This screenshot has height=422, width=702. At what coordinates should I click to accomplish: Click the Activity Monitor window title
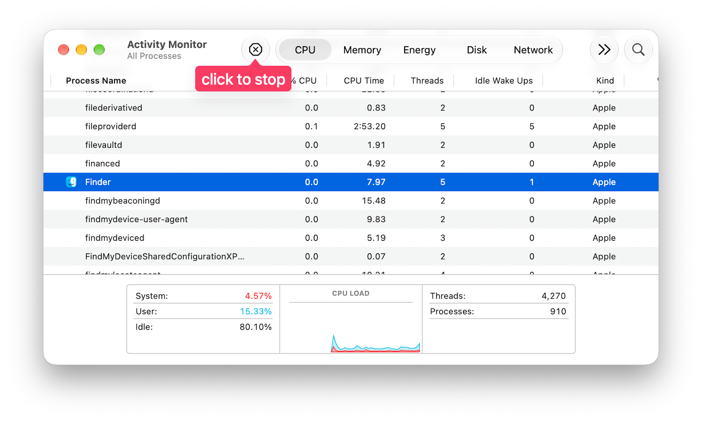click(167, 44)
